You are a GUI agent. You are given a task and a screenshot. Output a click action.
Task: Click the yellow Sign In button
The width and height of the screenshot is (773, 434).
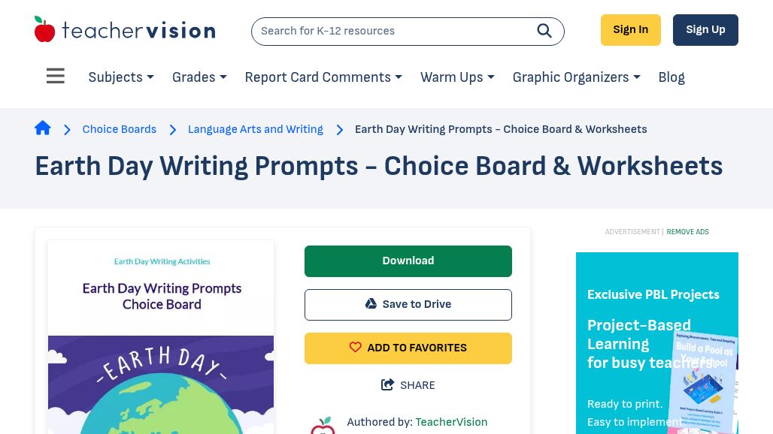[630, 30]
